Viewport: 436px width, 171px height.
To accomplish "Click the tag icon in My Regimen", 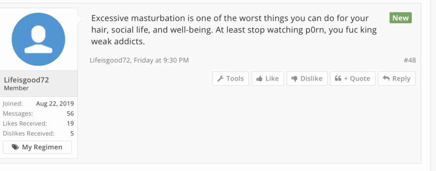I will 15,147.
